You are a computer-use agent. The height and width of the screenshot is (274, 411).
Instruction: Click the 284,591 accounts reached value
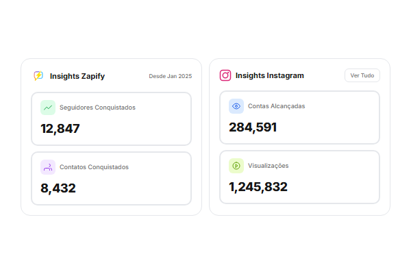[x=253, y=127]
